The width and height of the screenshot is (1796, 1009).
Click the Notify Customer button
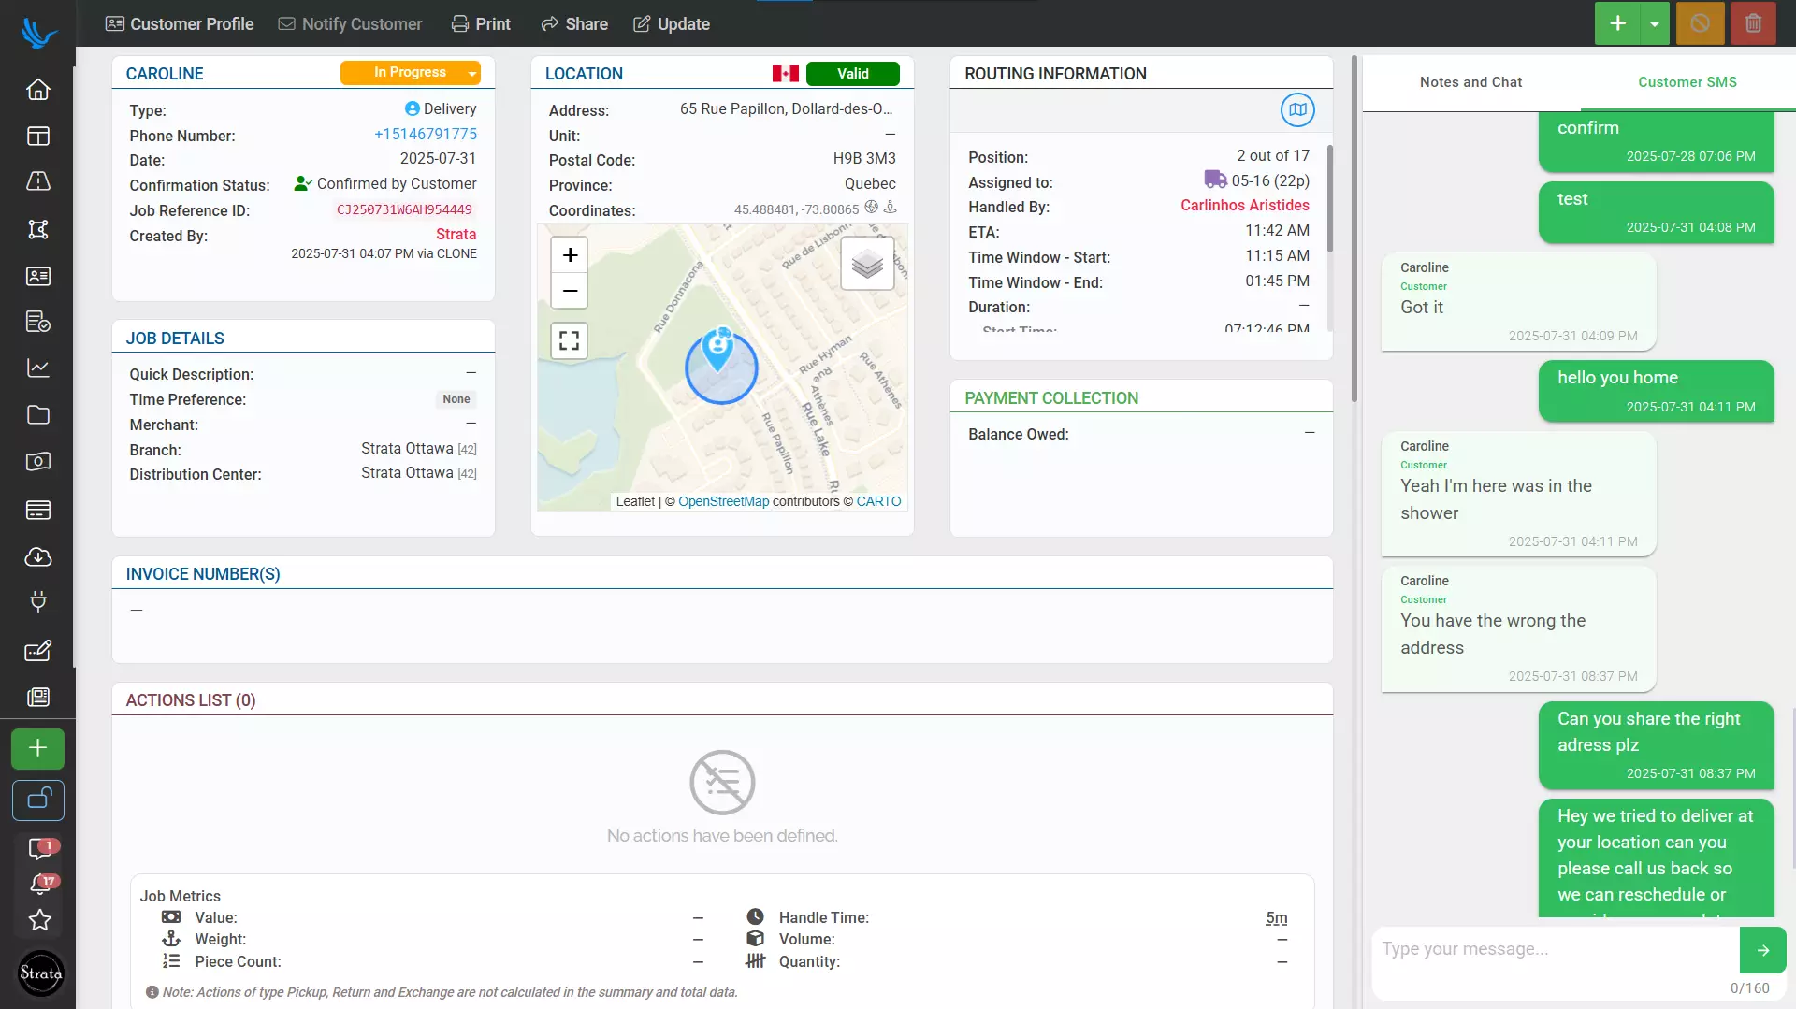tap(350, 24)
